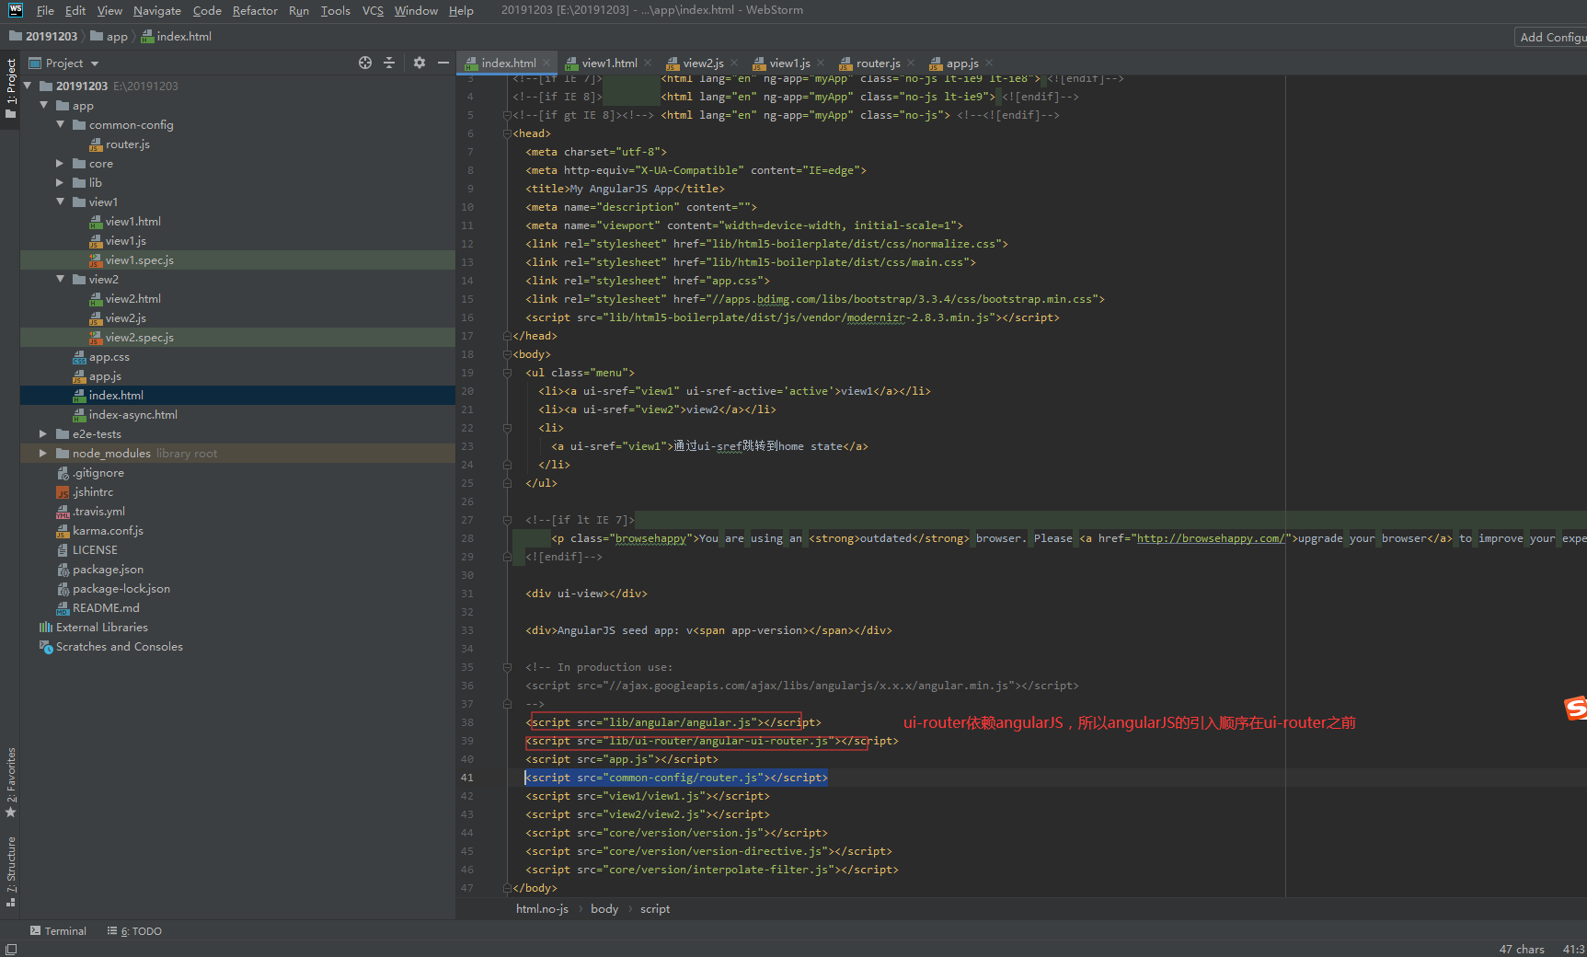This screenshot has width=1587, height=957.
Task: Click line number 41 in the gutter
Action: [467, 778]
